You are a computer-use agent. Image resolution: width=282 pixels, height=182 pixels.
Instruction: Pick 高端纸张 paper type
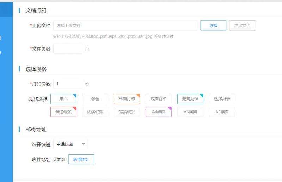tap(127, 112)
